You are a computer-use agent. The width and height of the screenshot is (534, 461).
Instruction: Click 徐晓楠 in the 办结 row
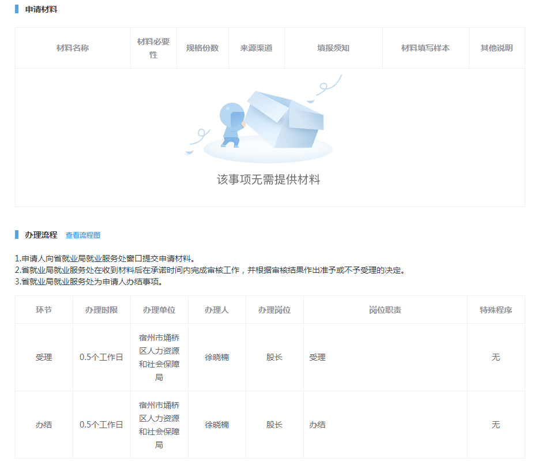(217, 425)
